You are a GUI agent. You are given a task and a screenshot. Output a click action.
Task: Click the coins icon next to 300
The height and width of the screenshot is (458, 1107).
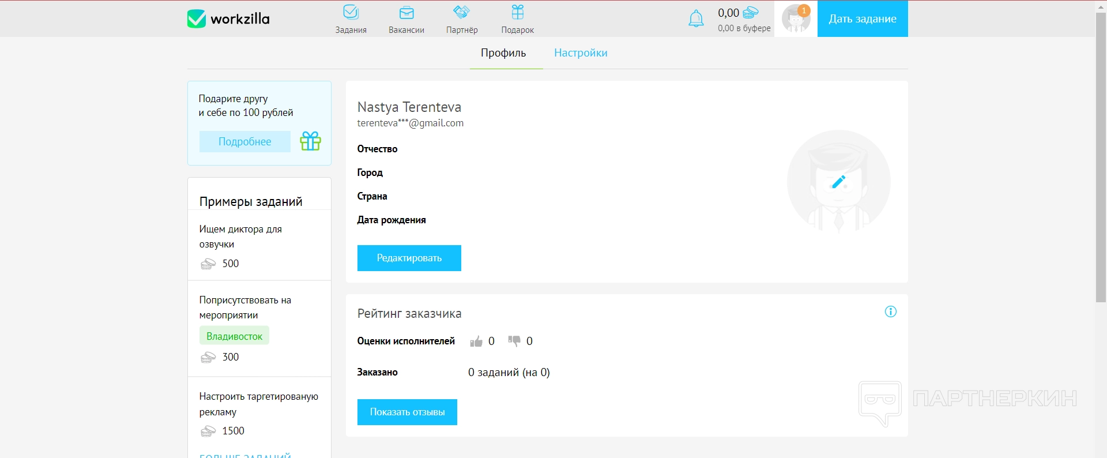tap(208, 357)
